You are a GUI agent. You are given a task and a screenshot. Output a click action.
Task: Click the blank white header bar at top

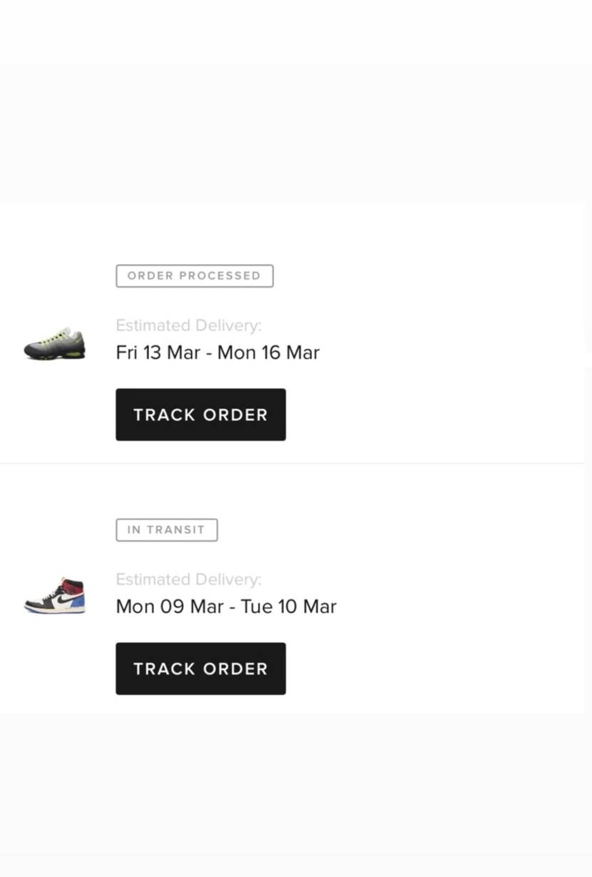296,32
